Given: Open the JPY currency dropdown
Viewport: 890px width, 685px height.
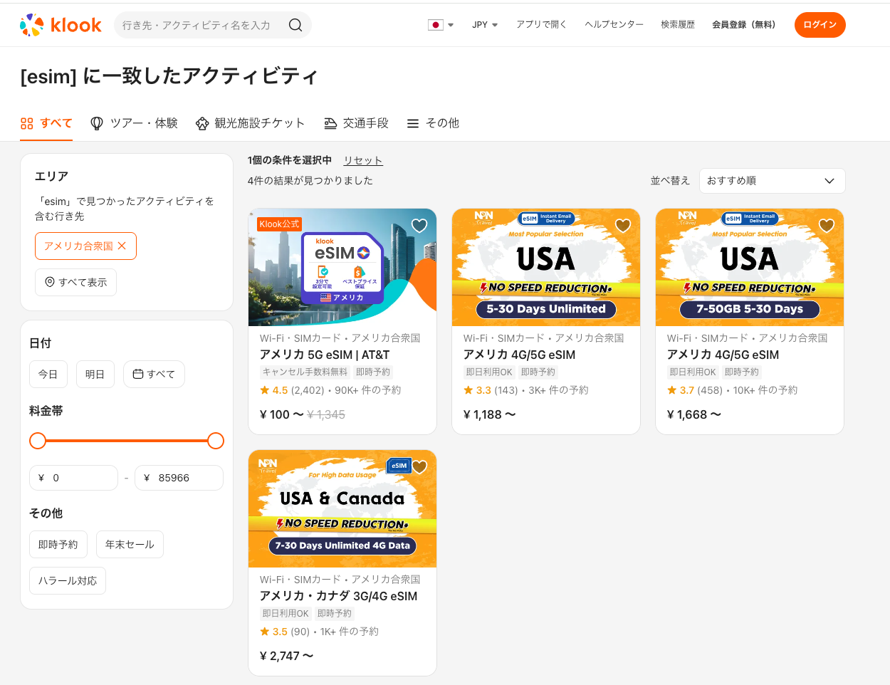Looking at the screenshot, I should [485, 25].
